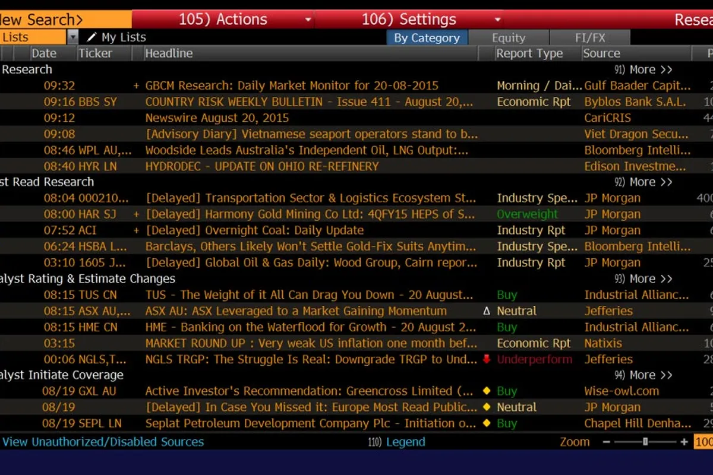Switch to By Category tab

click(427, 37)
